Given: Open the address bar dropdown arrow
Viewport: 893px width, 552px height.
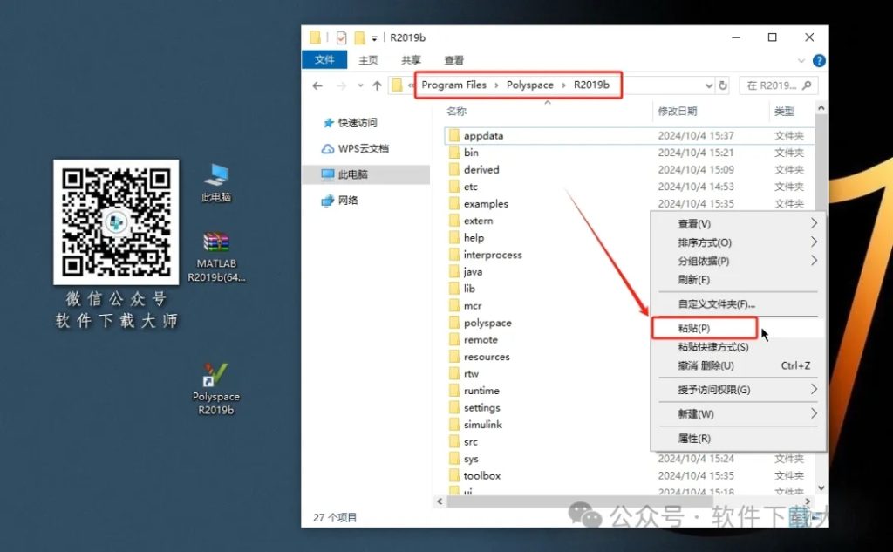Looking at the screenshot, I should 710,85.
